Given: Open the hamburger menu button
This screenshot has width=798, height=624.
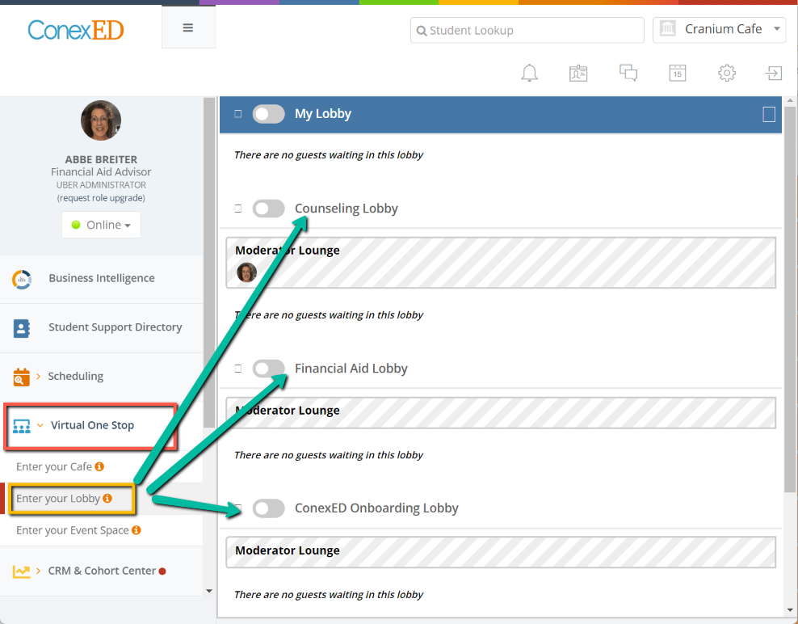Looking at the screenshot, I should click(188, 27).
